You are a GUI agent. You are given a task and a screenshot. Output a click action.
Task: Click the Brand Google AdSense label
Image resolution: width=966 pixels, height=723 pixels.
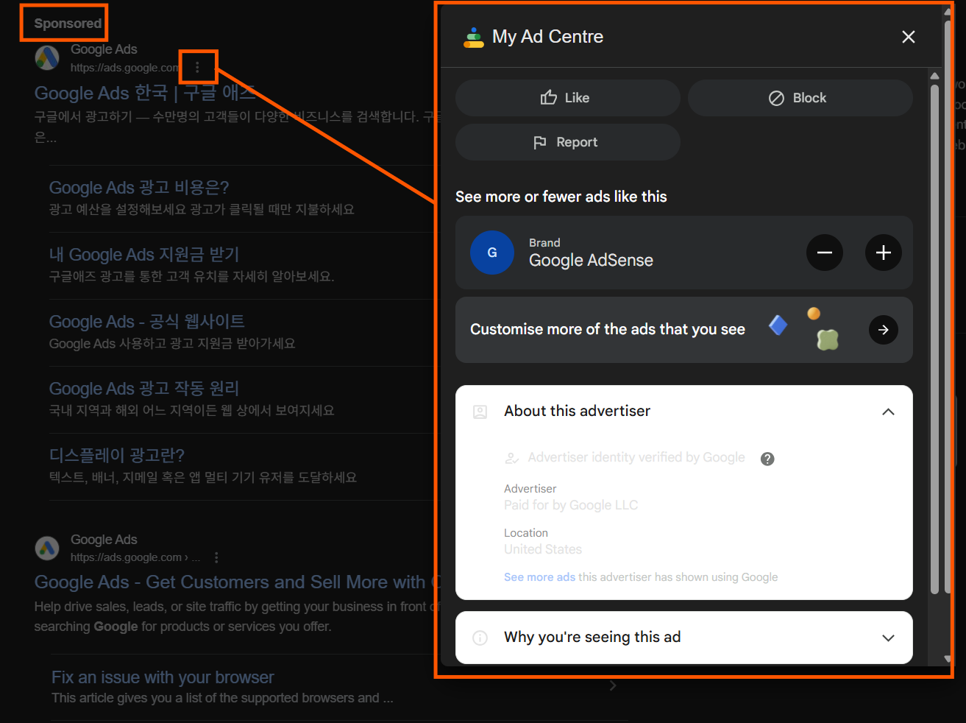pyautogui.click(x=591, y=253)
